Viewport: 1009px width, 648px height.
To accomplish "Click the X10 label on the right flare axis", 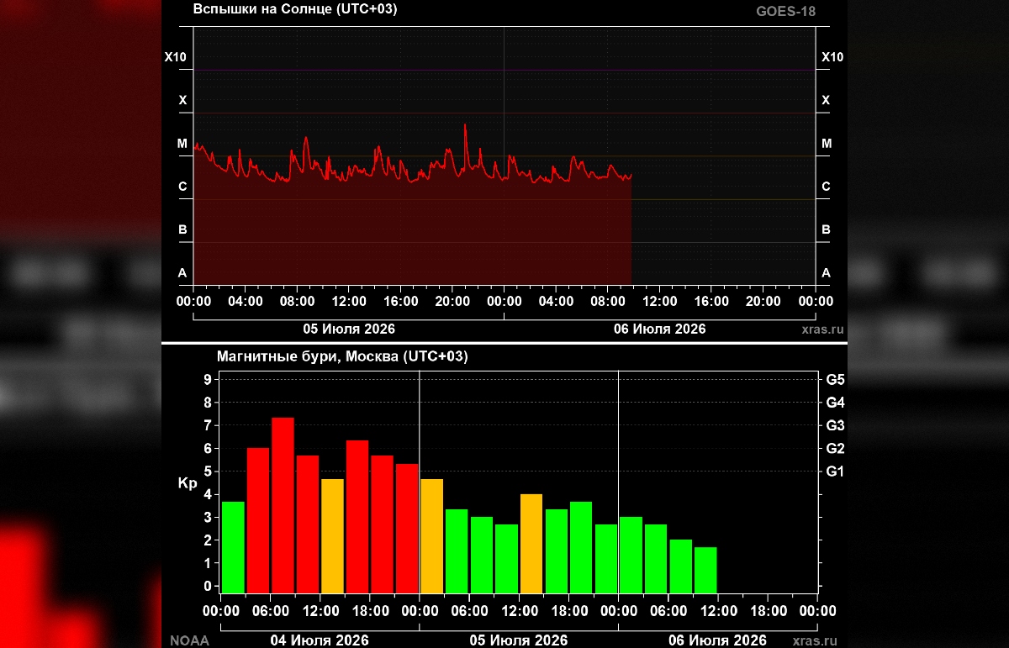I will tap(832, 57).
